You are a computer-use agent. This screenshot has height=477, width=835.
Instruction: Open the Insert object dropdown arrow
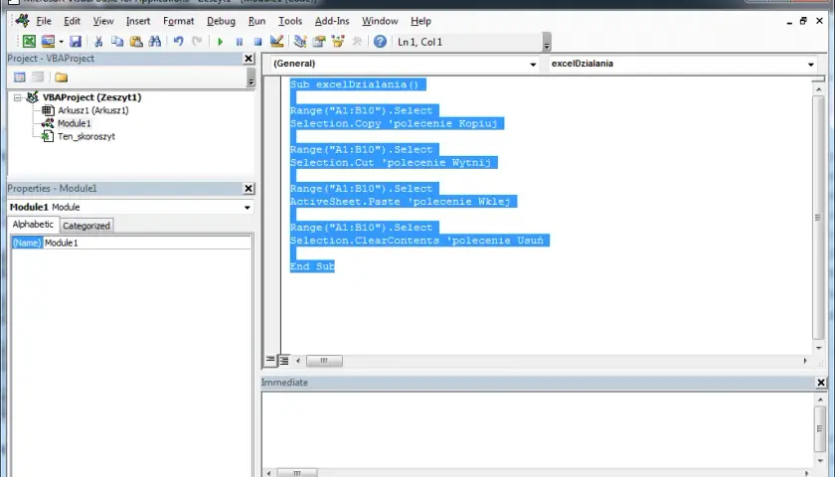click(62, 42)
